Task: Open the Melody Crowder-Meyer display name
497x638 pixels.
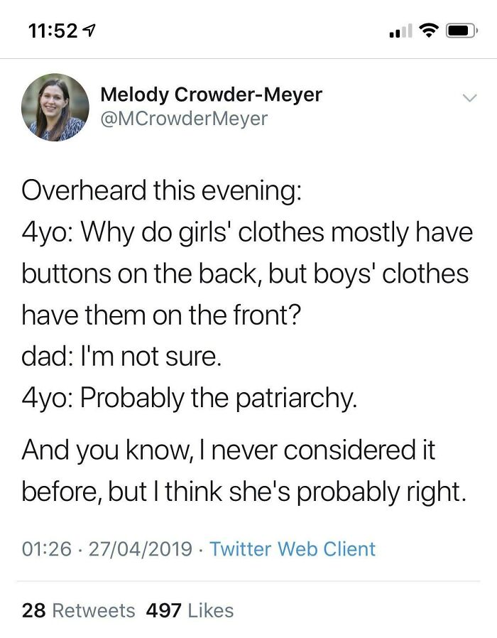Action: [211, 94]
